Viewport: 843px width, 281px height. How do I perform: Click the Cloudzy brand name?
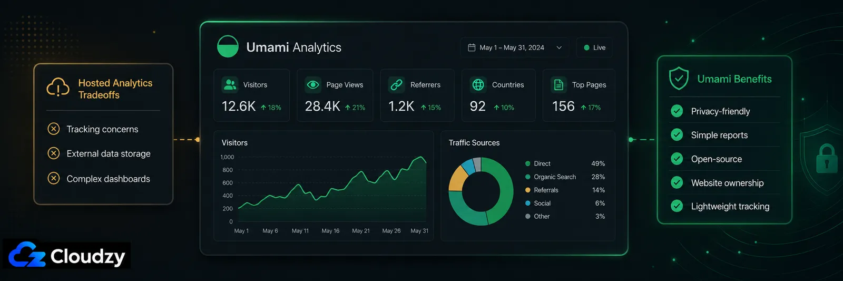[x=88, y=257]
